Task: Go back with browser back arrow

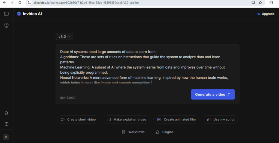Action: coord(4,3)
